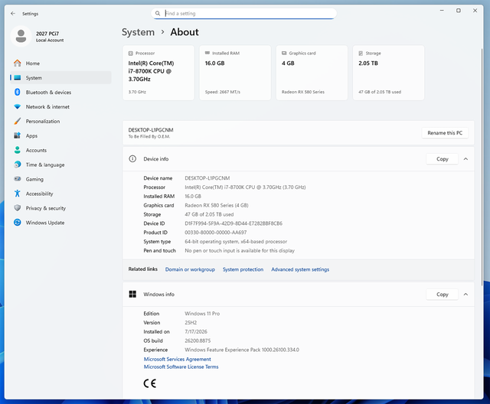Click the Processor chip icon on card
Image resolution: width=490 pixels, height=404 pixels.
131,54
